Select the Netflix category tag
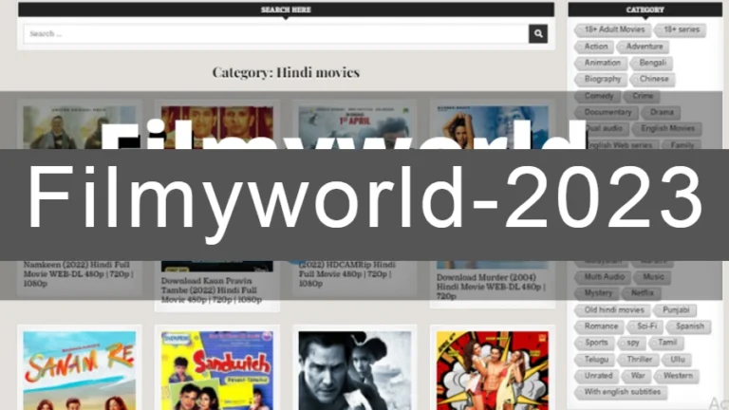 (641, 293)
